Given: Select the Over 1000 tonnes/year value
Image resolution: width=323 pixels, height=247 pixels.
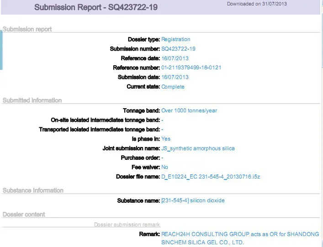Looking at the screenshot, I should click(x=189, y=110).
